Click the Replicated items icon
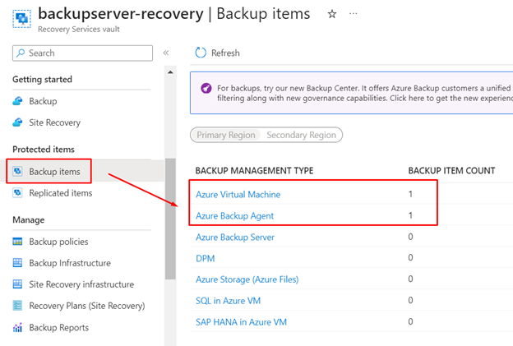The width and height of the screenshot is (513, 346). click(x=17, y=193)
